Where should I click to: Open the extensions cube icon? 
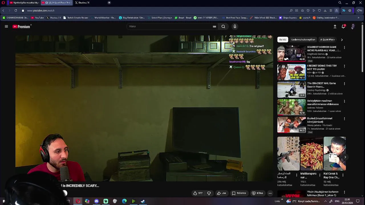click(x=350, y=11)
